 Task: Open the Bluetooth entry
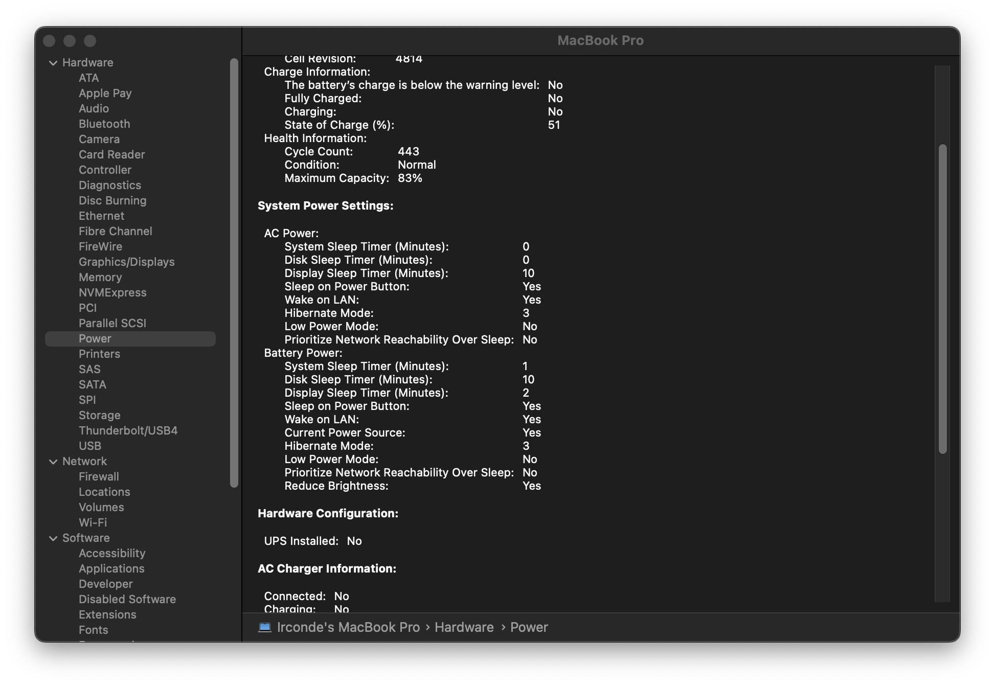tap(104, 124)
